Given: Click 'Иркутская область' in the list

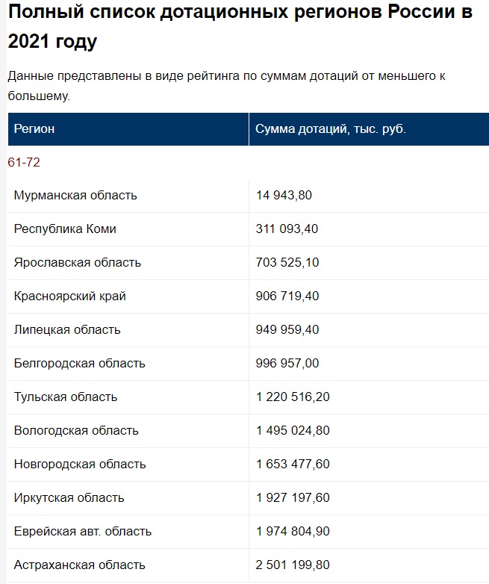Looking at the screenshot, I should [x=69, y=498].
